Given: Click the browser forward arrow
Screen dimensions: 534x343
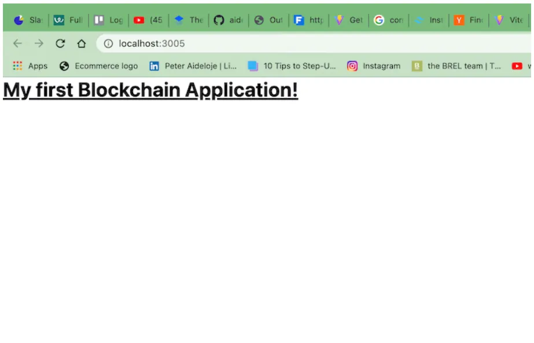Looking at the screenshot, I should (x=39, y=43).
